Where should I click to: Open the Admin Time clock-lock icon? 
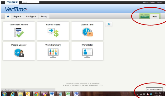[87, 32]
